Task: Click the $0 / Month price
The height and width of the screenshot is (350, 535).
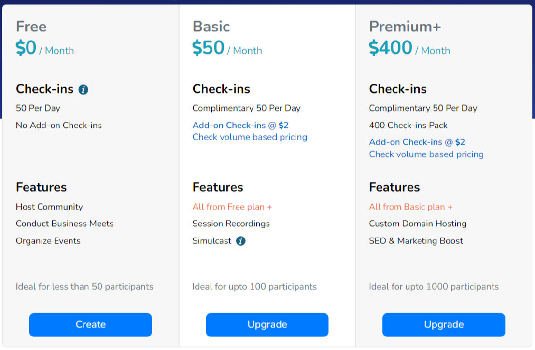Action: click(x=45, y=47)
